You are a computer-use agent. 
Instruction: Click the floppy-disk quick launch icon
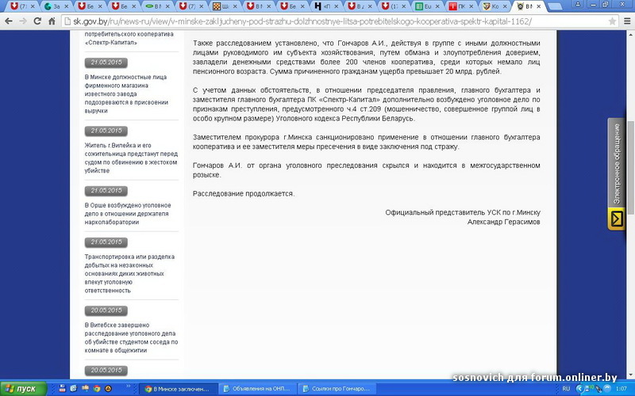click(62, 389)
